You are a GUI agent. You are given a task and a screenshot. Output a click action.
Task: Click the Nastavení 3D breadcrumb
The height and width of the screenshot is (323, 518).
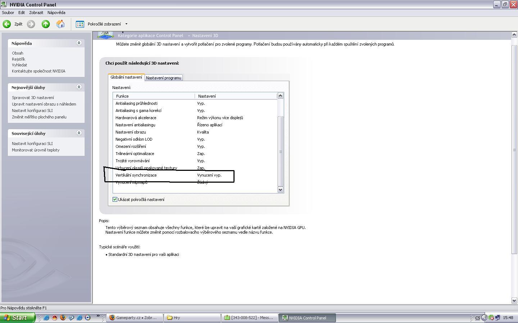(205, 36)
